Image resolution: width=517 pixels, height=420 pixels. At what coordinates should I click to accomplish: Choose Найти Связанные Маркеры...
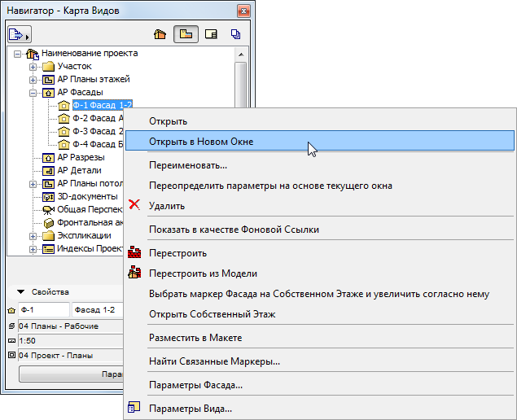point(320,361)
